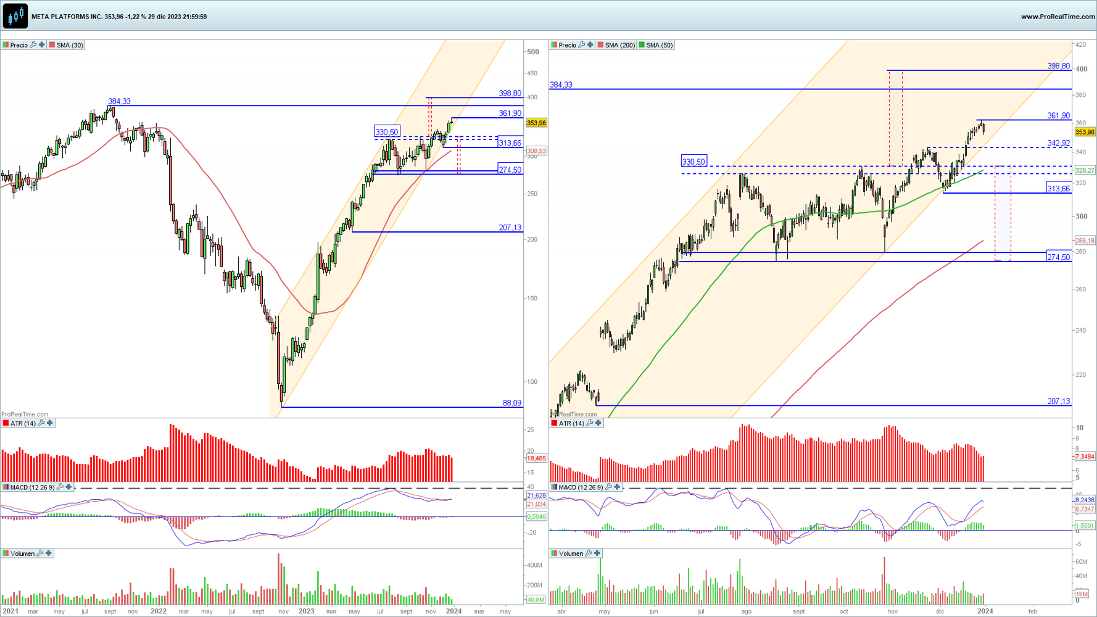The image size is (1097, 617).
Task: Click plus icon beside right chart Precio
Action: pos(590,45)
